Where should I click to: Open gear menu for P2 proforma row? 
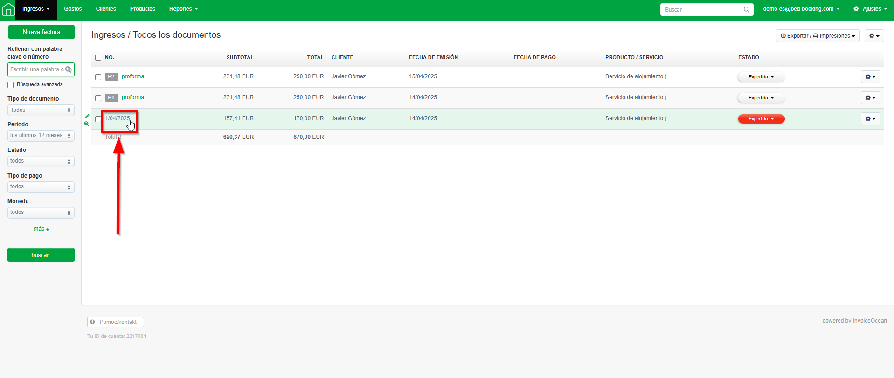click(x=870, y=77)
